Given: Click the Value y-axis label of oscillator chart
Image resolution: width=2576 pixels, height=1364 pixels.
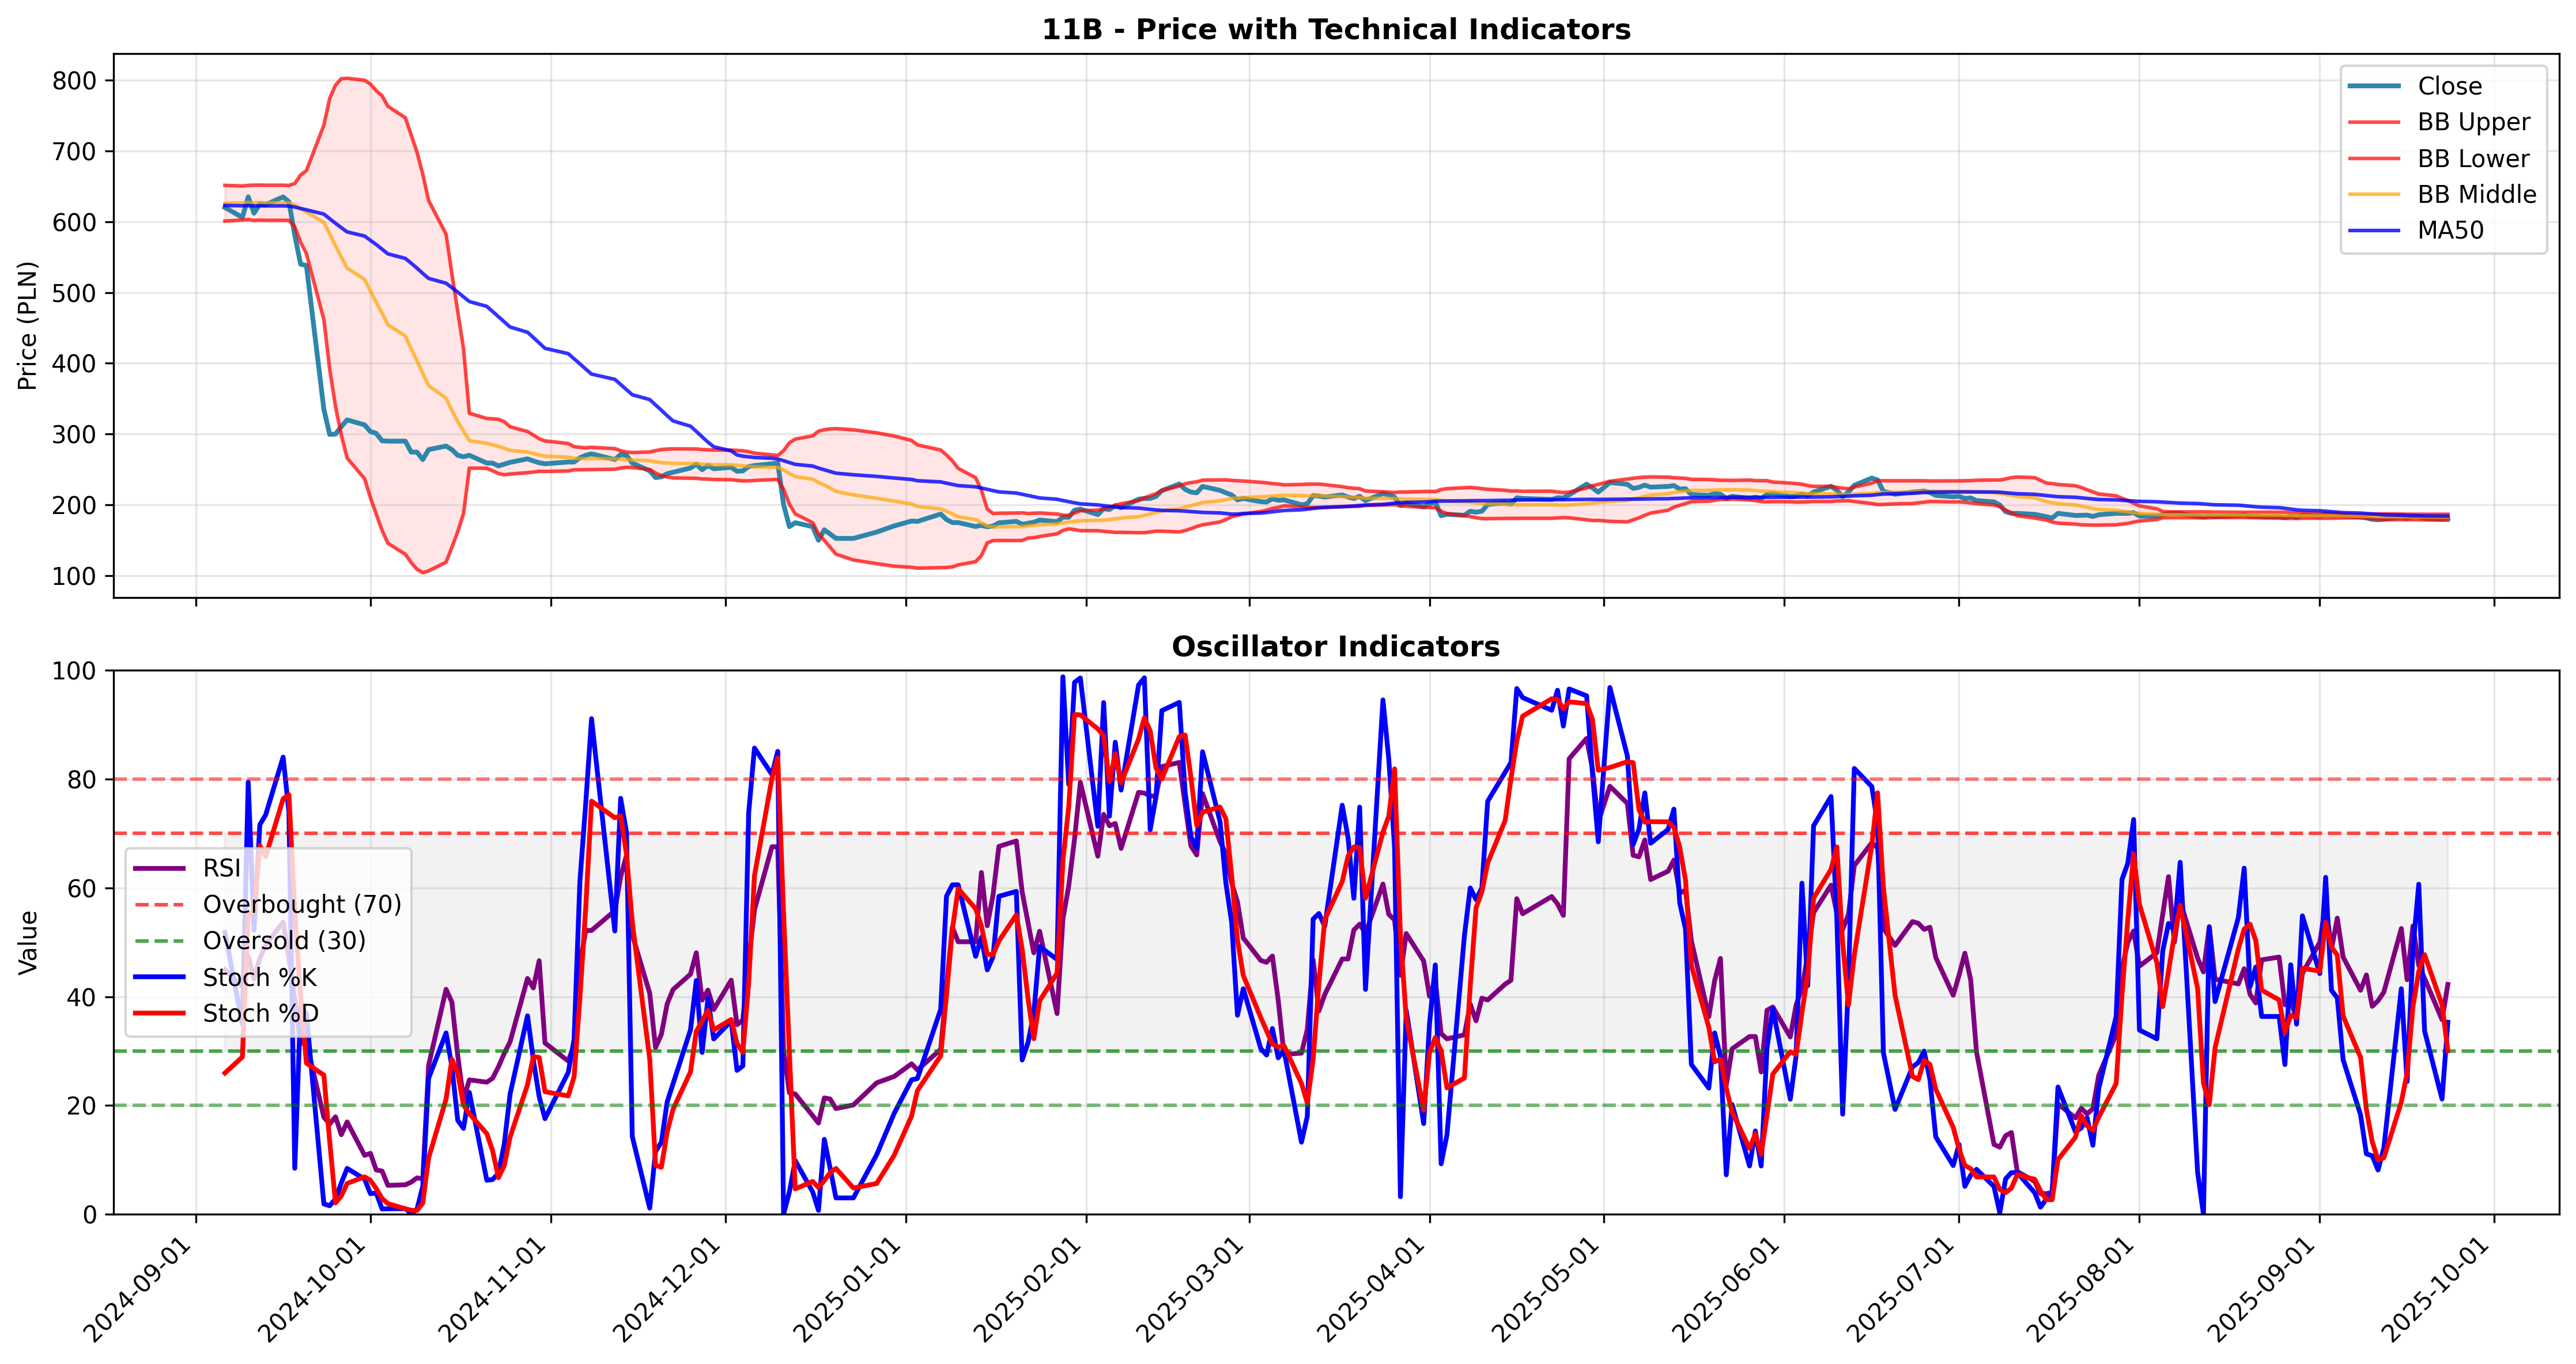Looking at the screenshot, I should click(27, 942).
